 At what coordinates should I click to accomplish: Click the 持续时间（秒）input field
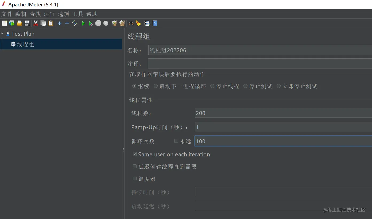pyautogui.click(x=283, y=192)
